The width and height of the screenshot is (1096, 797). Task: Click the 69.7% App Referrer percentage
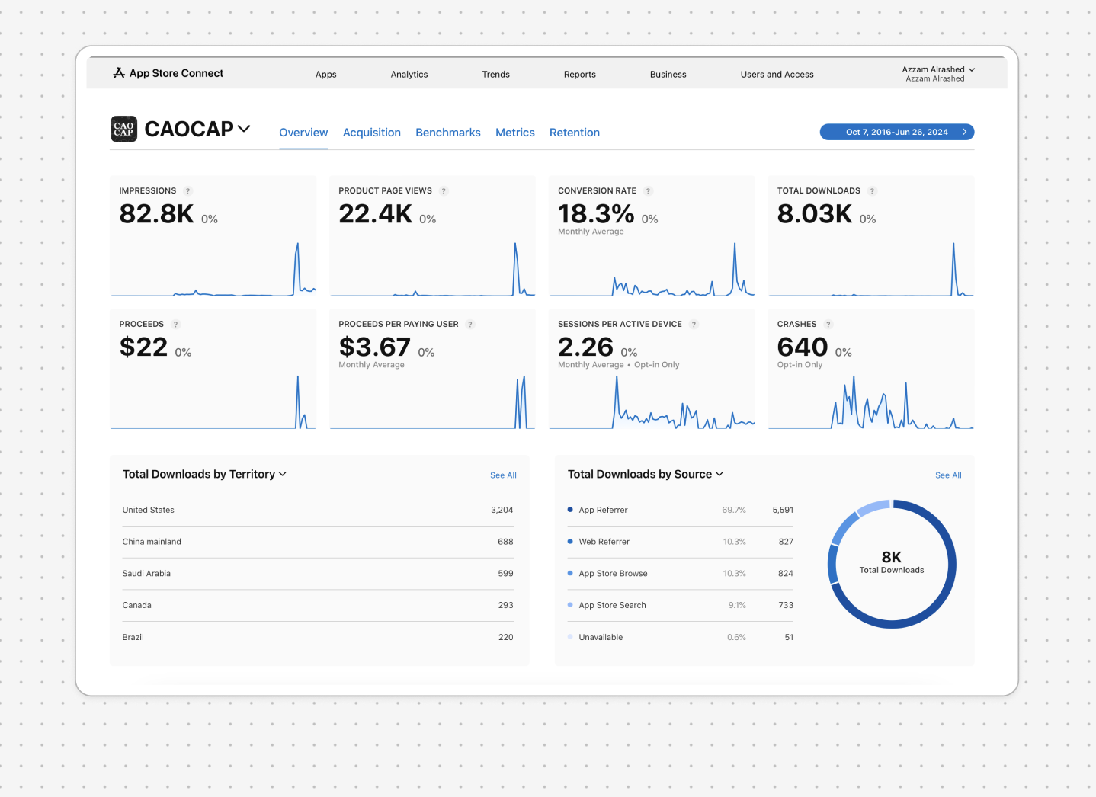(734, 511)
